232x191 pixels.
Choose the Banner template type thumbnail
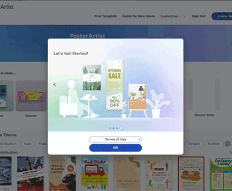click(x=31, y=96)
